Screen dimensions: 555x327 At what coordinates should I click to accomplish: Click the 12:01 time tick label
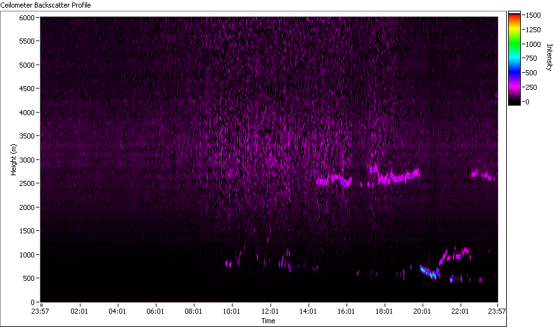coord(270,311)
